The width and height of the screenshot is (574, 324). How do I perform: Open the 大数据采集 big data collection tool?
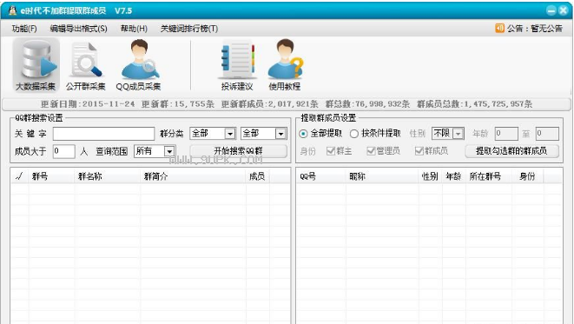(x=36, y=65)
